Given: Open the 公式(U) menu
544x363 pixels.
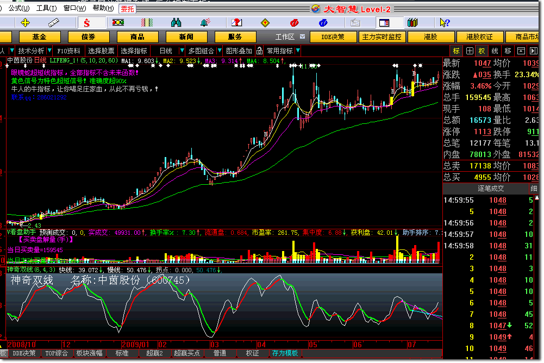Looking at the screenshot, I should point(18,8).
